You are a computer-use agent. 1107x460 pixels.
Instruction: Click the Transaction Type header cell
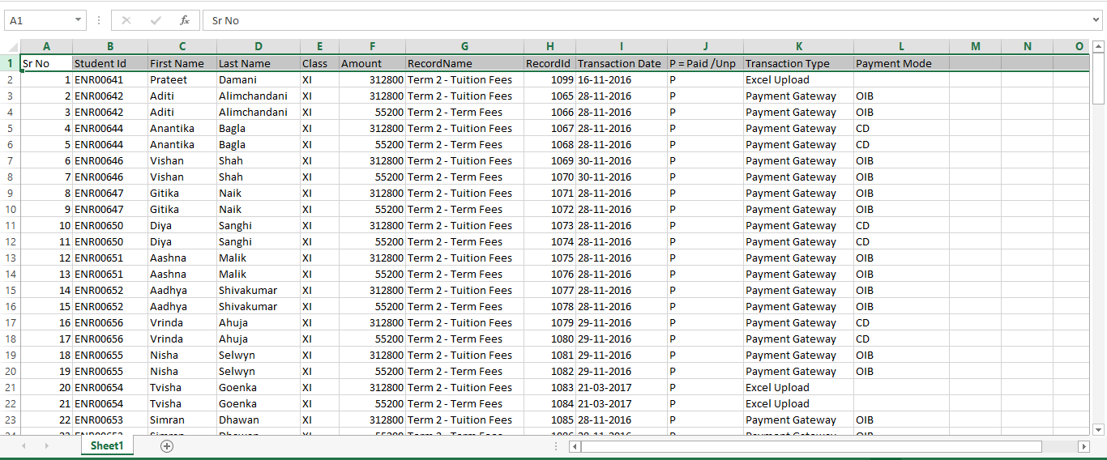click(798, 63)
